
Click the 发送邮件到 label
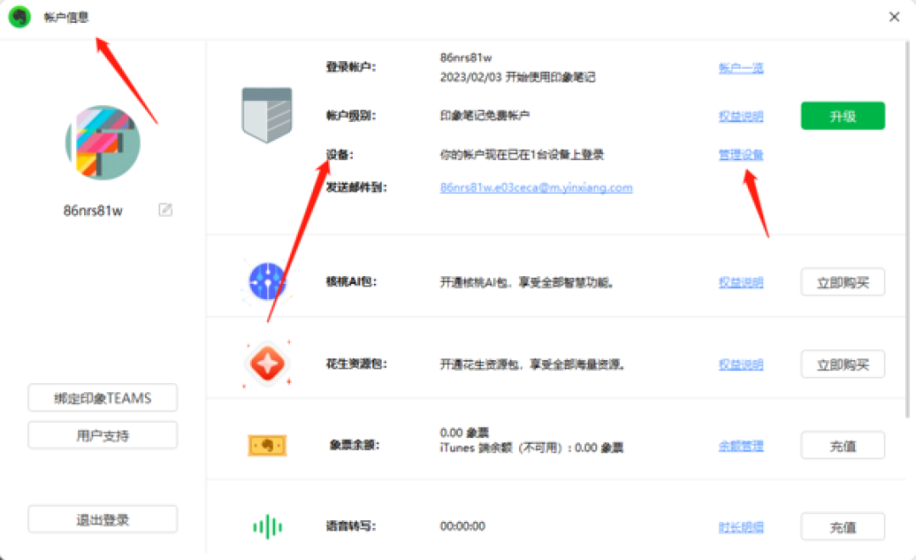point(356,187)
